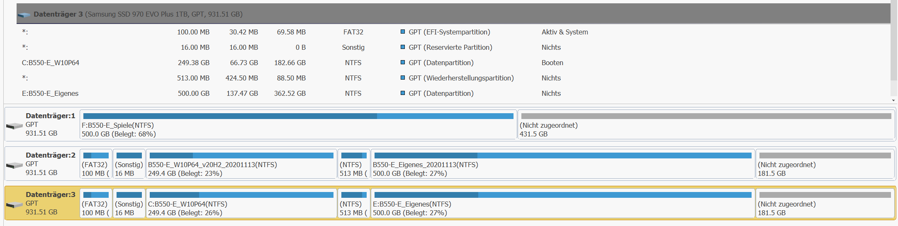Click the Datenträger:3 drive icon

click(14, 204)
